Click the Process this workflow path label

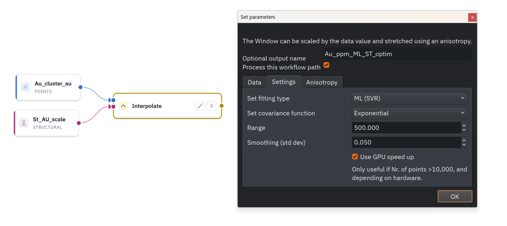[x=281, y=67]
